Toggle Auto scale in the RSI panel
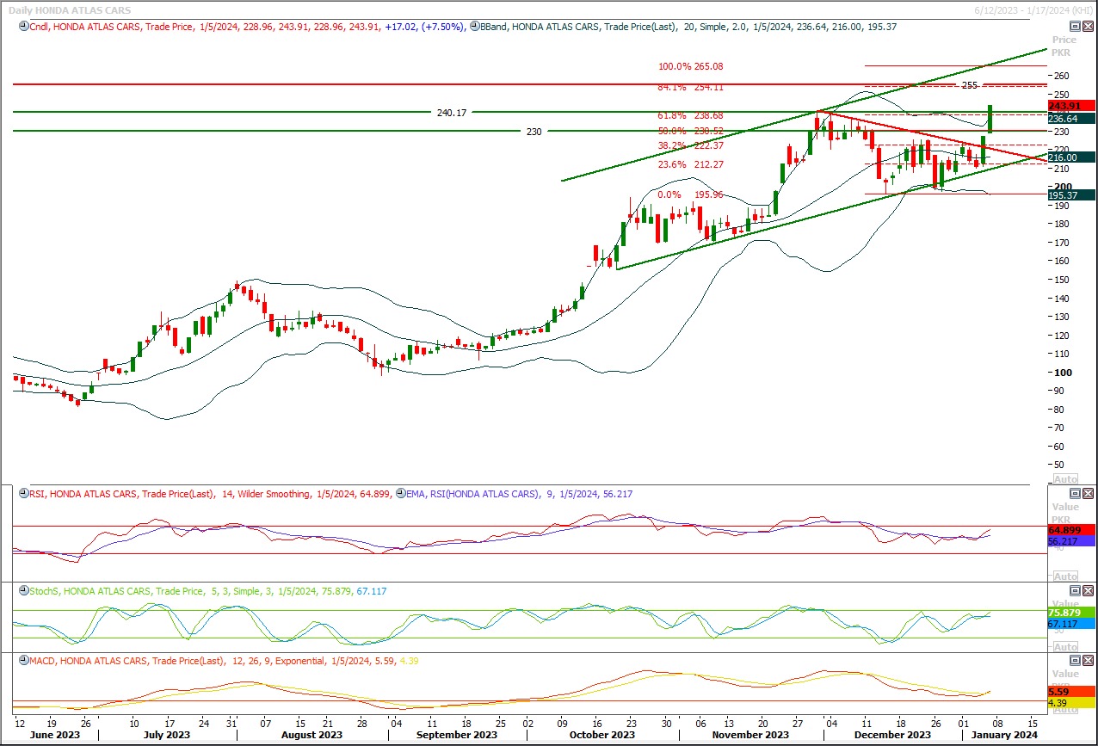This screenshot has height=746, width=1098. [x=1065, y=576]
